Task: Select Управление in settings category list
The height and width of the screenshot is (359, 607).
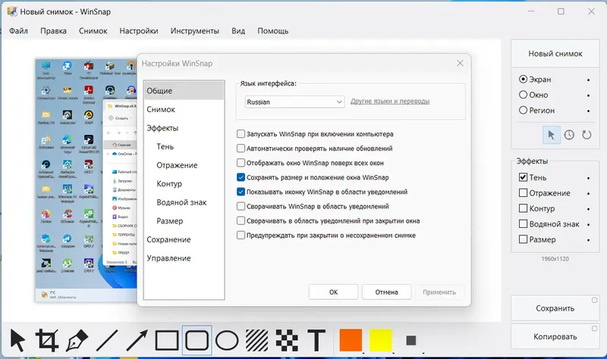Action: 184,258
